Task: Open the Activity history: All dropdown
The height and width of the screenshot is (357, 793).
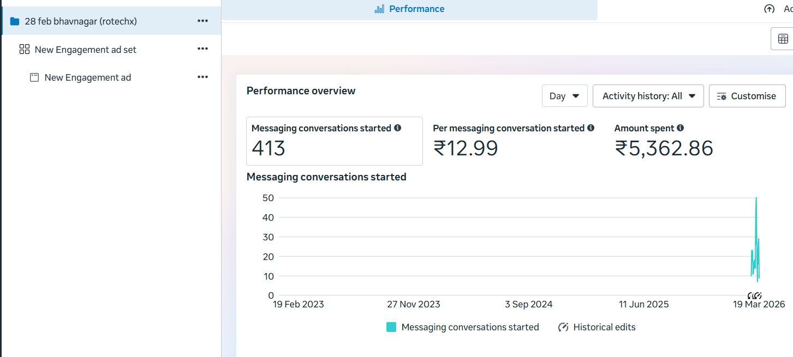Action: click(648, 96)
